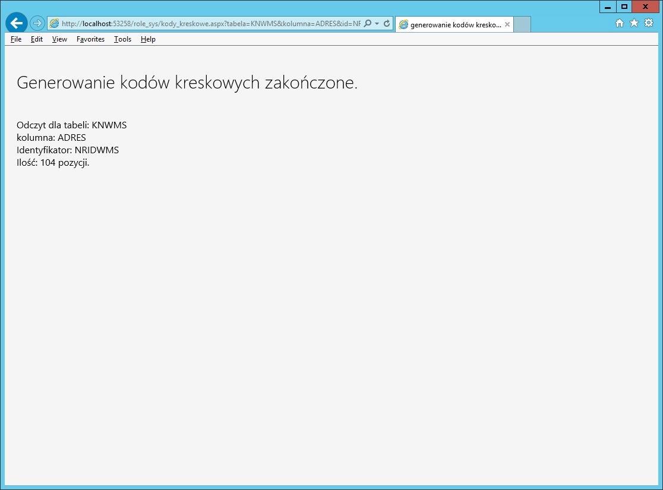Open the Help menu
This screenshot has height=490, width=663.
click(148, 39)
